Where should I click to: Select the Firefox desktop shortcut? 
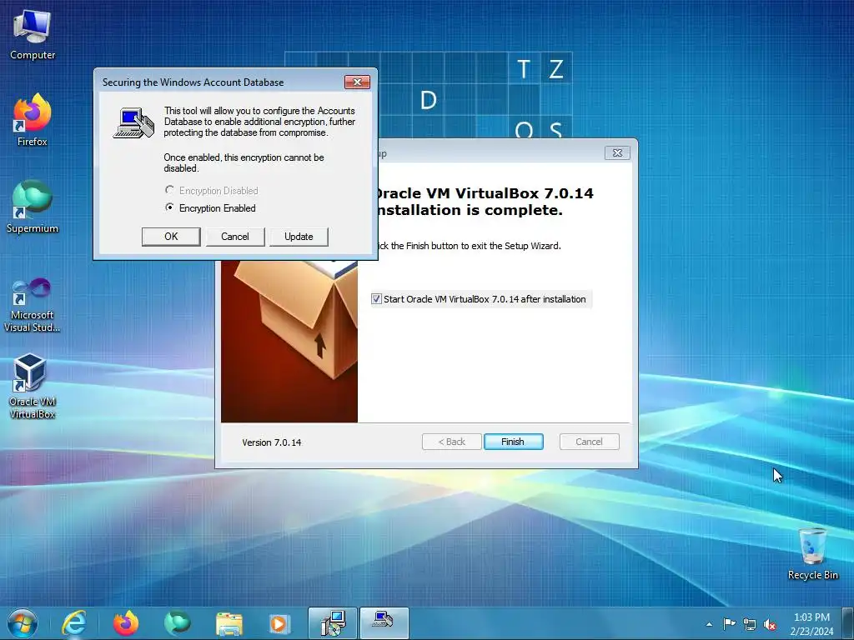pos(33,120)
